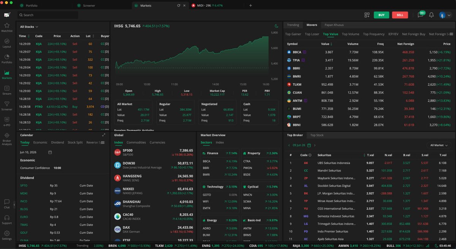Open the notifications bell icon
The height and width of the screenshot is (249, 456).
pyautogui.click(x=431, y=15)
